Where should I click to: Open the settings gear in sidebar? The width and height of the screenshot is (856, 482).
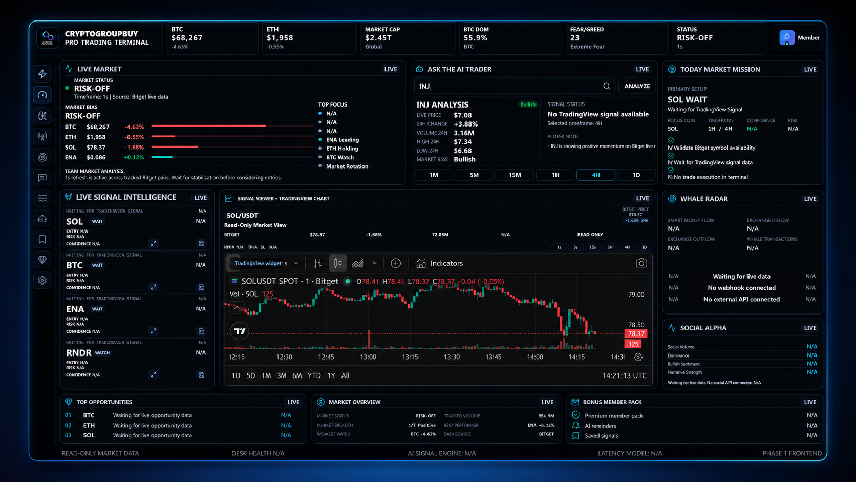(42, 280)
